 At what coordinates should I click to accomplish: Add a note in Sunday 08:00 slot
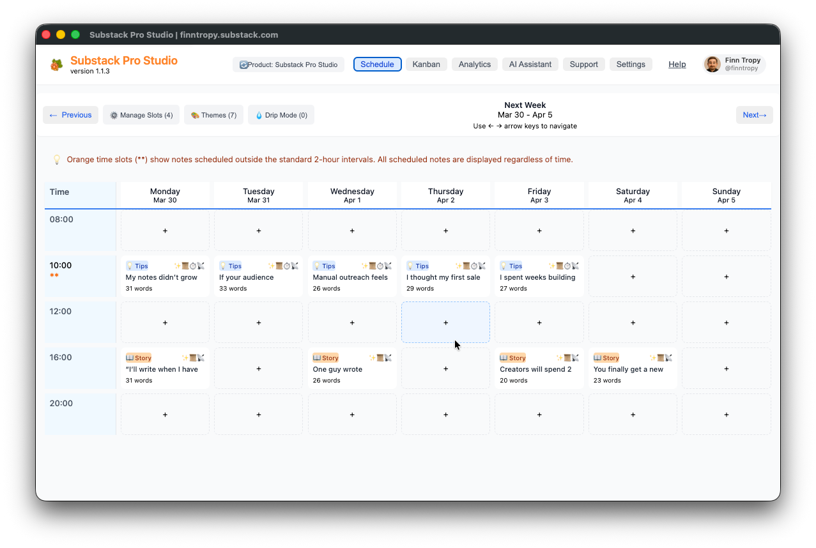point(727,231)
